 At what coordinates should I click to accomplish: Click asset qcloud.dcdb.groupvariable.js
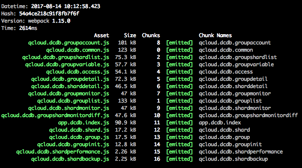pyautogui.click(x=67, y=65)
